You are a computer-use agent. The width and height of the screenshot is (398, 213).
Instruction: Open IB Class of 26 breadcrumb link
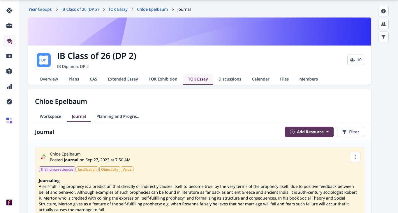[x=80, y=9]
